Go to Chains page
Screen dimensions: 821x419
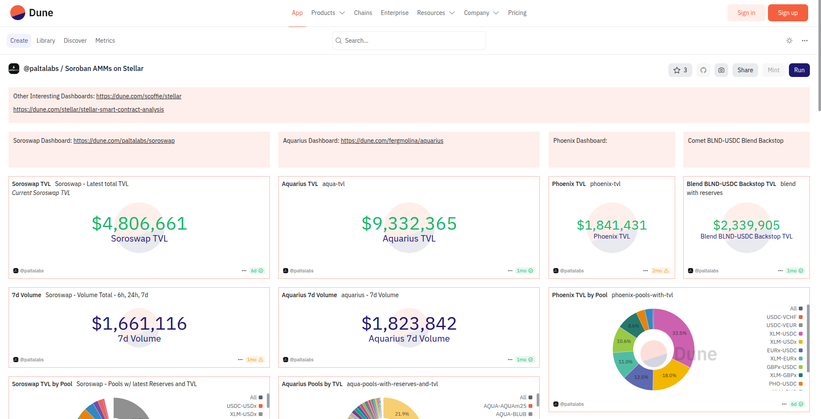(363, 13)
